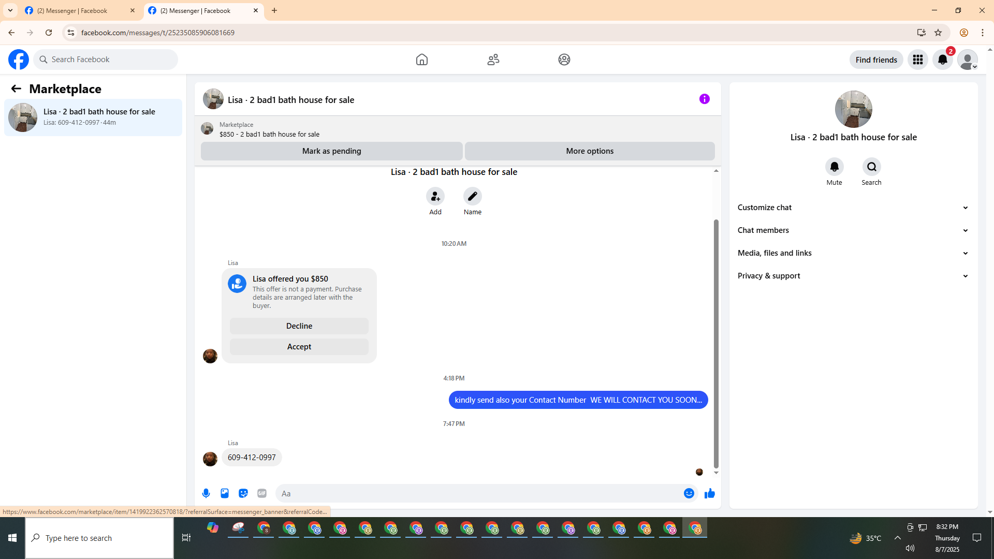
Task: Open the Facebook logo home link
Action: (19, 60)
